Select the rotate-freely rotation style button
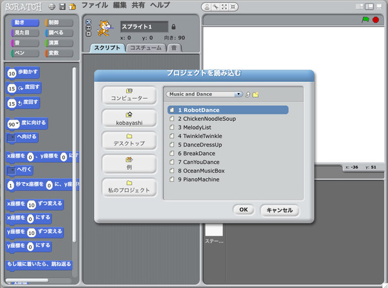The height and width of the screenshot is (288, 388). (x=88, y=21)
